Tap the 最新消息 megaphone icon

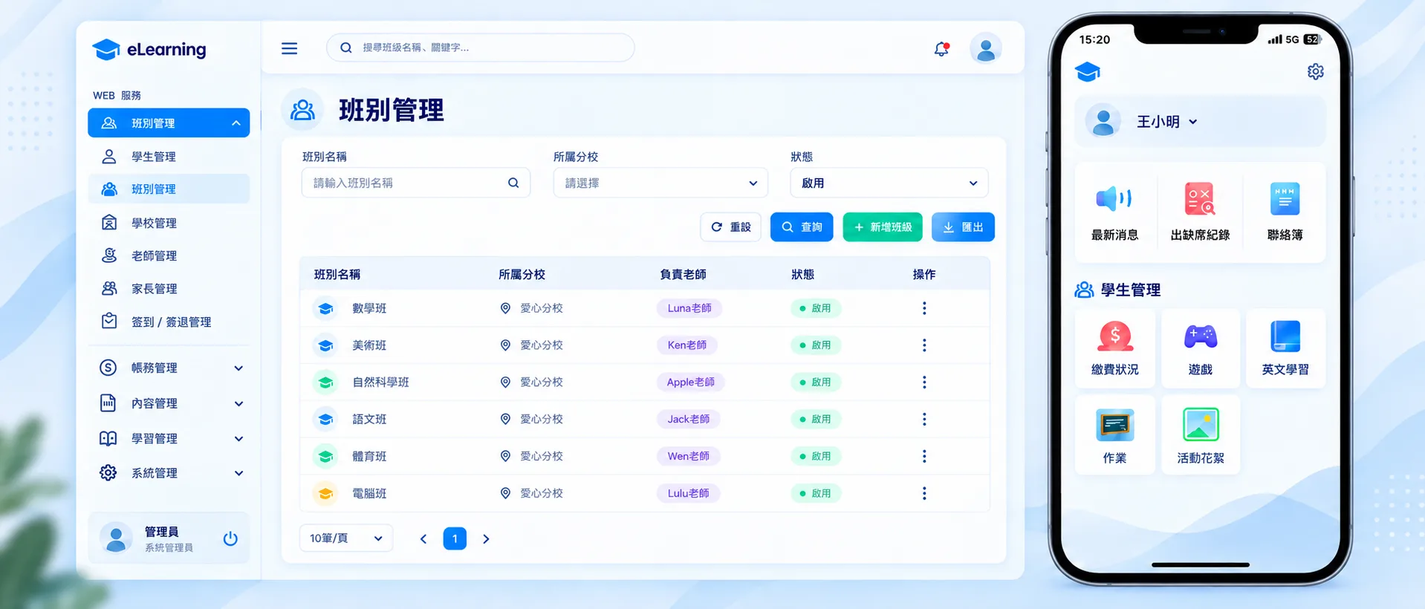[x=1114, y=198]
